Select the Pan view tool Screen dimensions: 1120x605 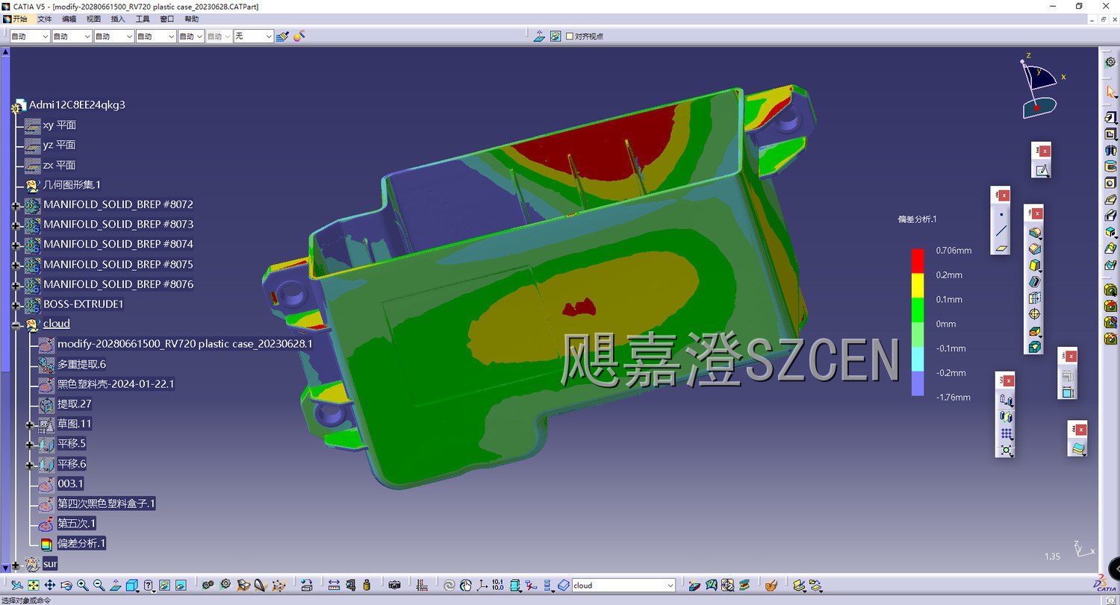(x=50, y=586)
